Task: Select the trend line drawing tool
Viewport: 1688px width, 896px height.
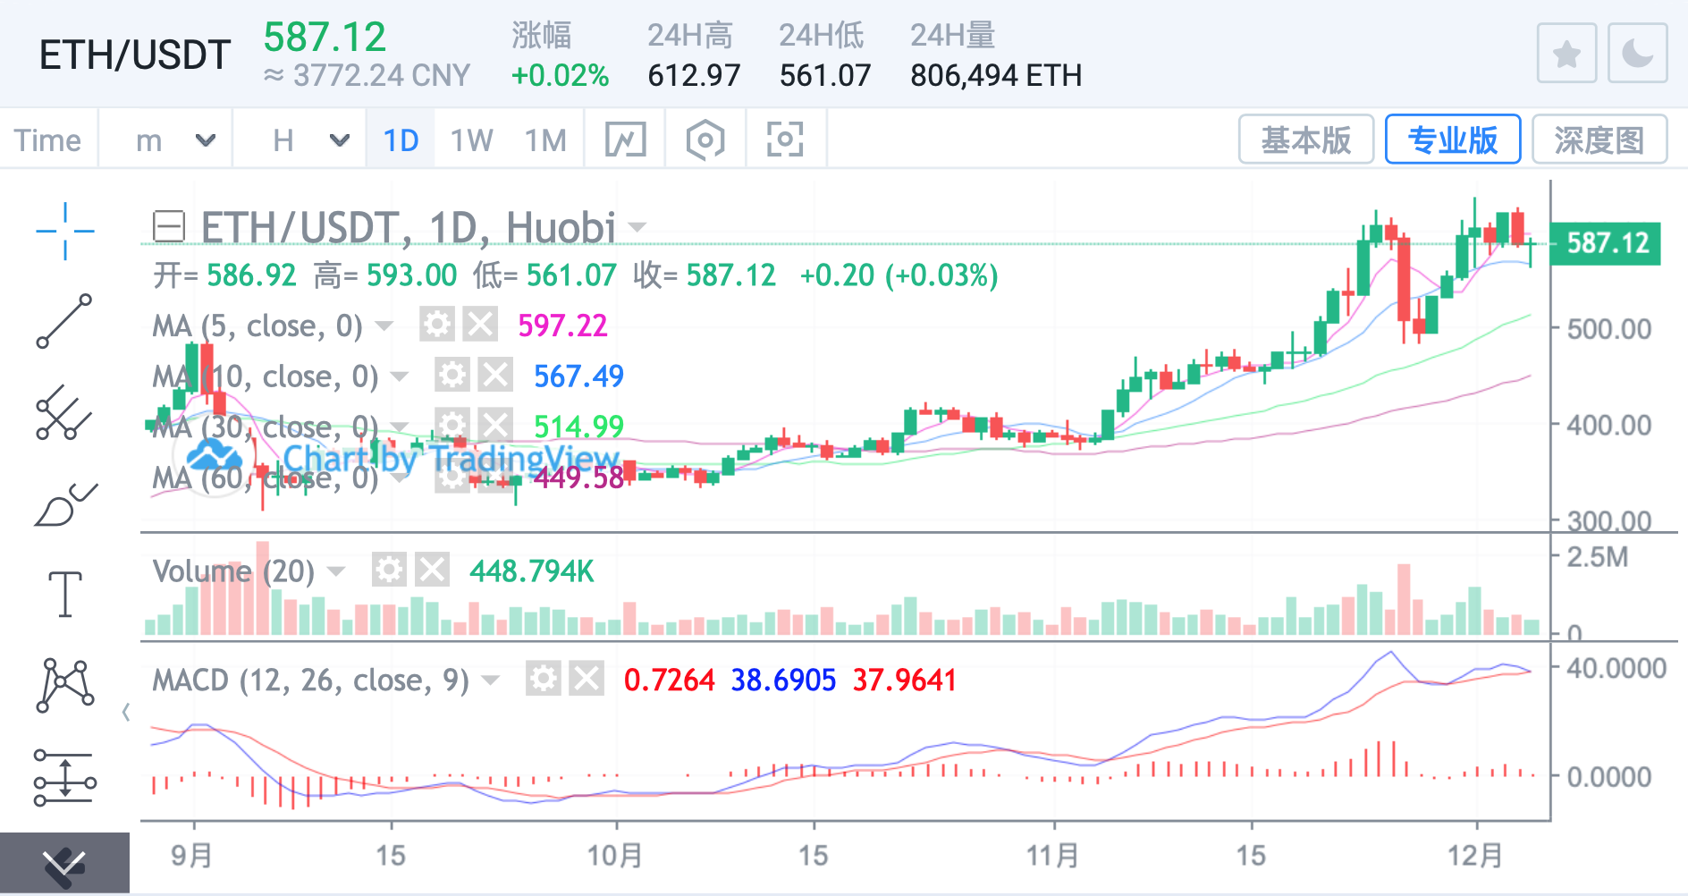Action: [x=64, y=322]
